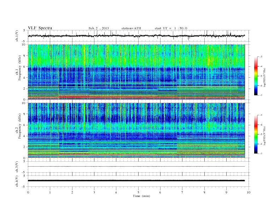280x216 pixels.
Task: Click the "VLF Spectra" plot title
Action: pyautogui.click(x=40, y=28)
